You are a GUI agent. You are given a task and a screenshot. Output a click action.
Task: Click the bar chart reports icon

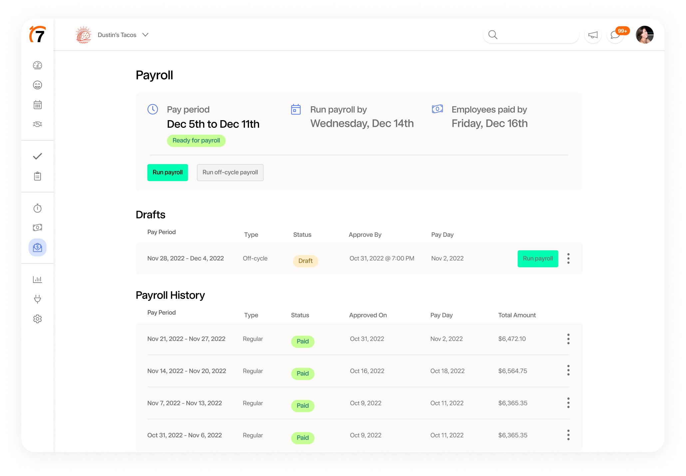coord(37,279)
